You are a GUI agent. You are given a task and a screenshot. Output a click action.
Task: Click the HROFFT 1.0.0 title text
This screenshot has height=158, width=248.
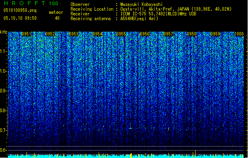point(31,3)
